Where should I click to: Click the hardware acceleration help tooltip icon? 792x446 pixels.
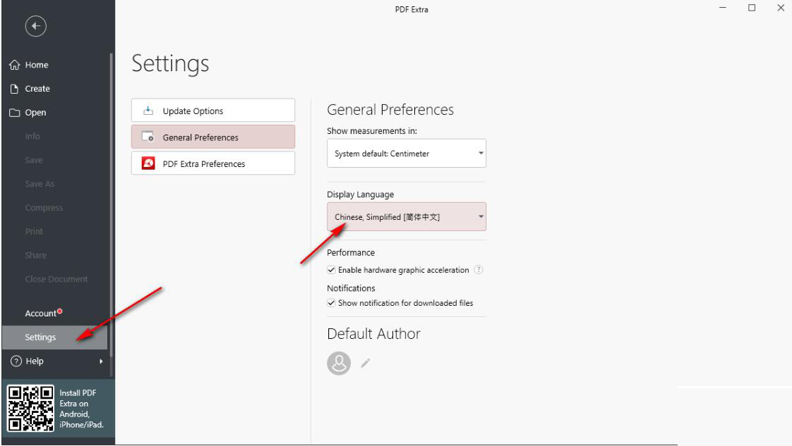click(x=479, y=270)
